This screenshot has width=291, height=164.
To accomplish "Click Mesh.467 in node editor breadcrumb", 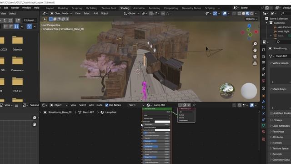I will (88, 113).
